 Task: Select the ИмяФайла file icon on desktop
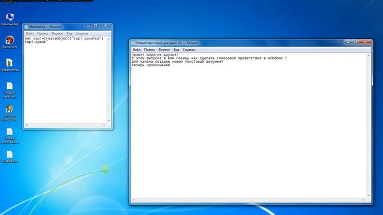[10, 156]
